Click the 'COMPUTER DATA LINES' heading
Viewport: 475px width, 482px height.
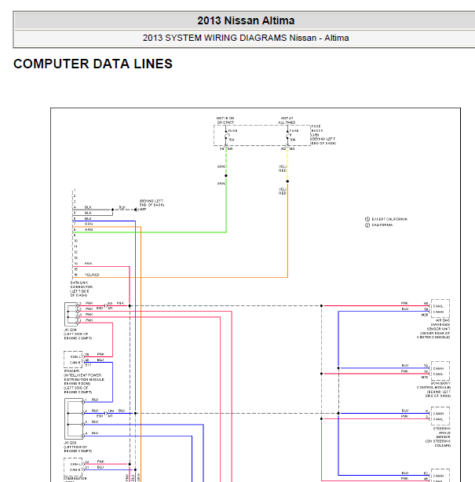pyautogui.click(x=93, y=64)
